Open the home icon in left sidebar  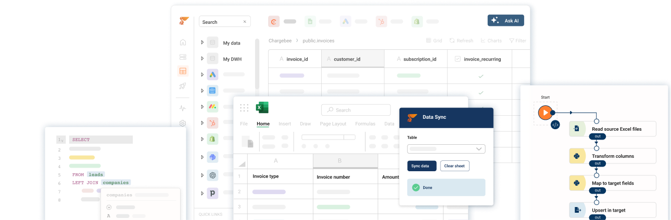(x=183, y=43)
